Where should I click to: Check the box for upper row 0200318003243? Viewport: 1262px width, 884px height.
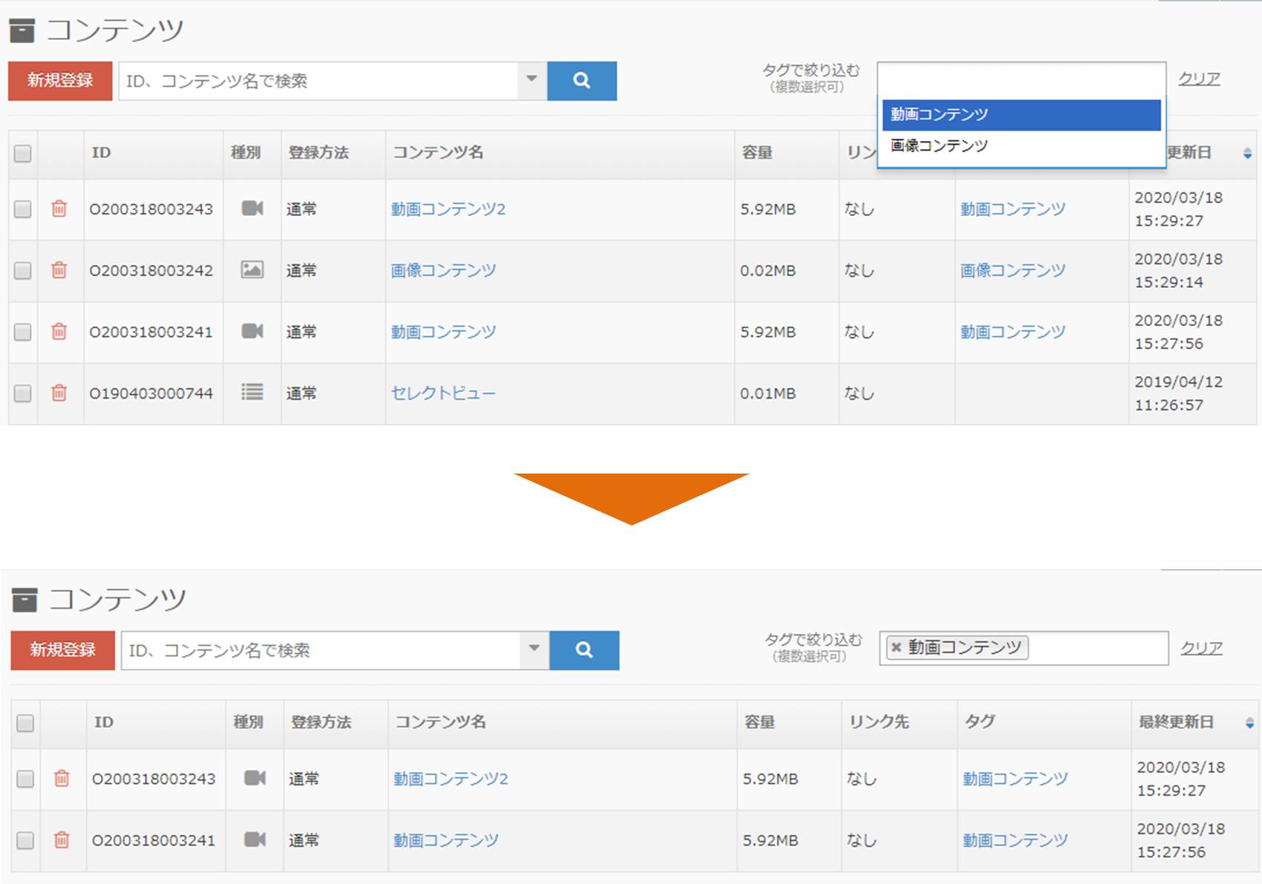click(x=23, y=209)
